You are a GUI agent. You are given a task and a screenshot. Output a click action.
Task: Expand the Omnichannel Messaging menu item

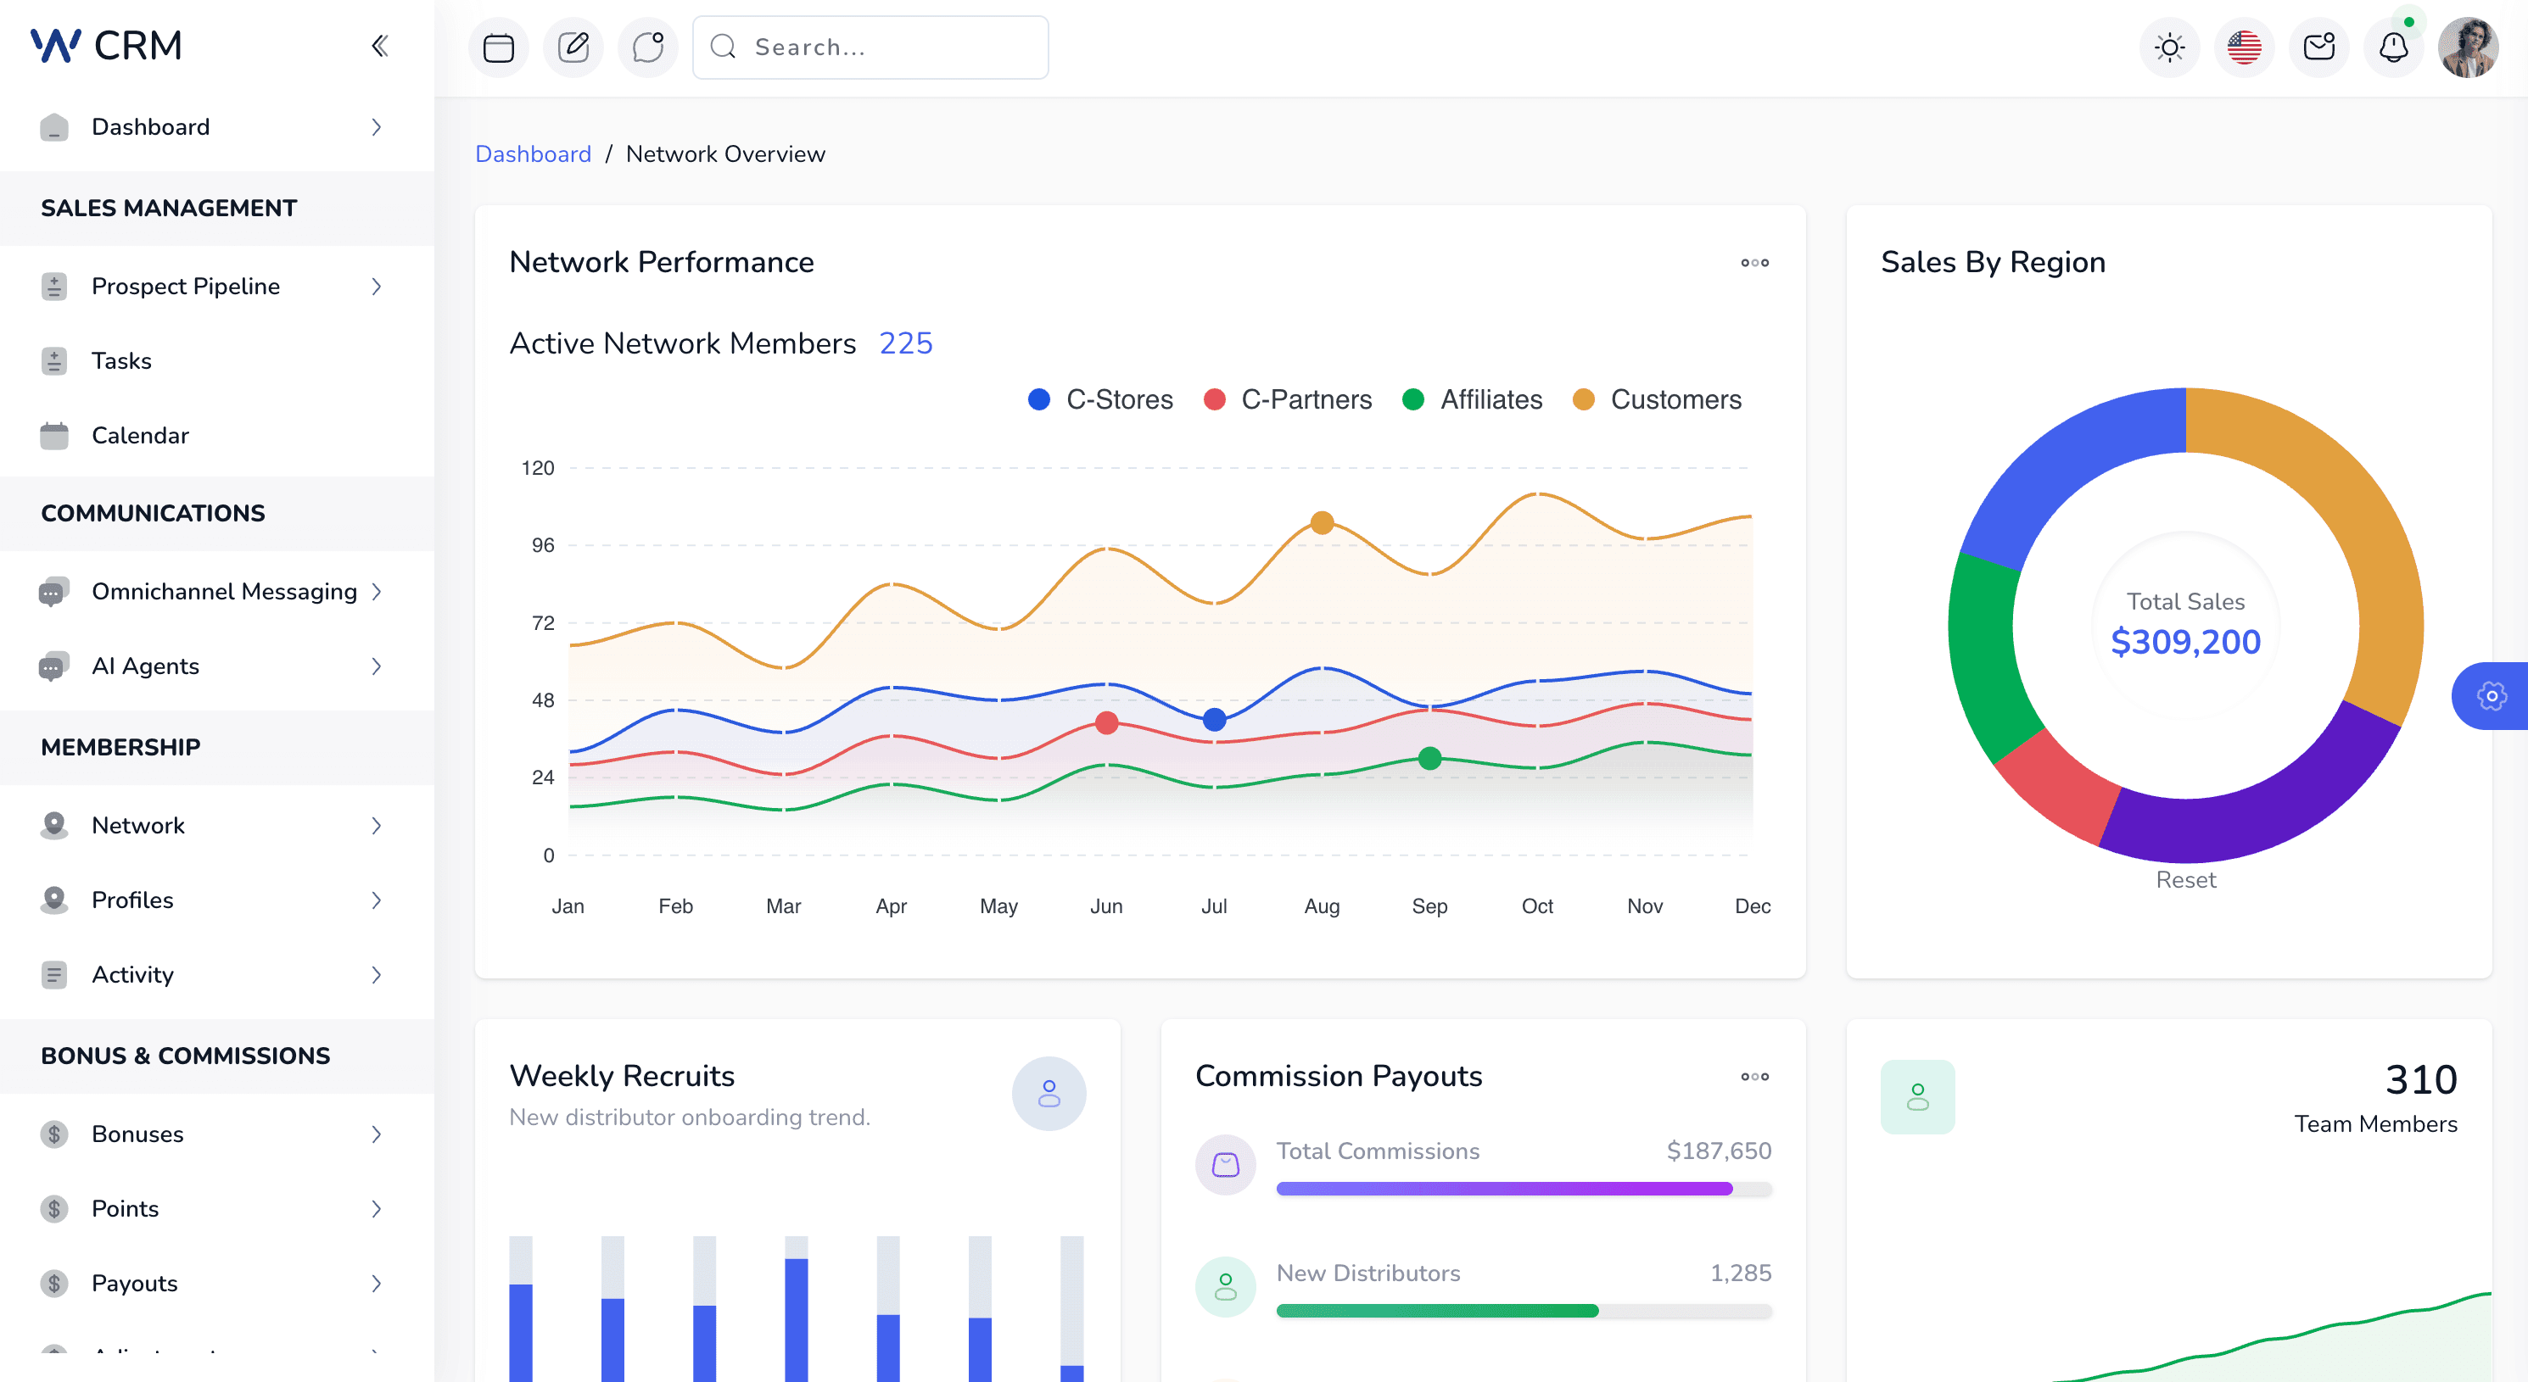click(224, 592)
